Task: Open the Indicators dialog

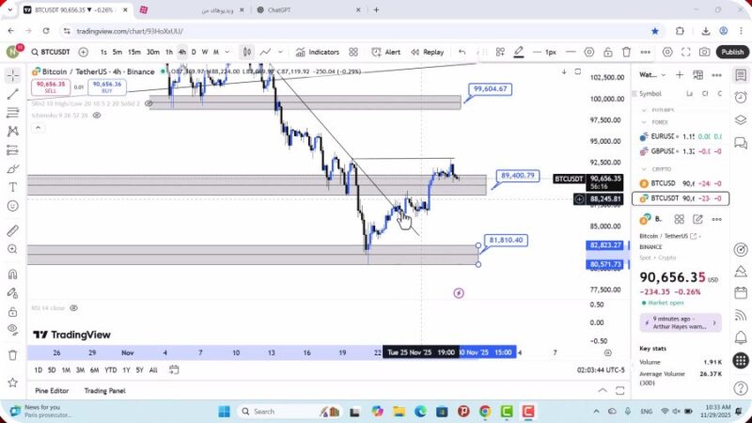Action: pos(318,52)
